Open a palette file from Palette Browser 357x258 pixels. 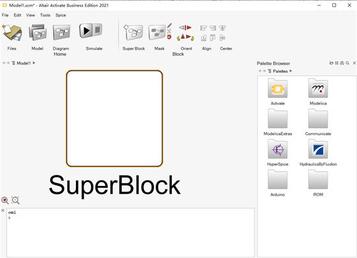[x=332, y=63]
